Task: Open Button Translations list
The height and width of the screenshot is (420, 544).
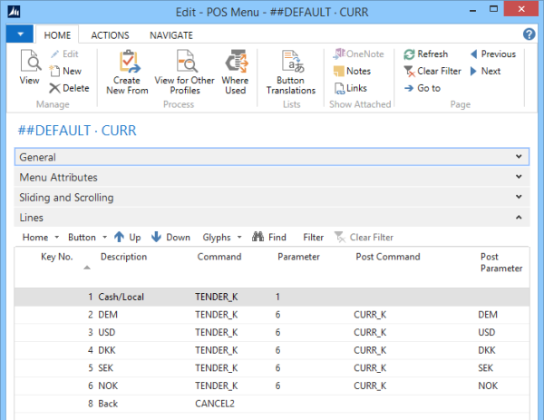Action: click(x=290, y=63)
